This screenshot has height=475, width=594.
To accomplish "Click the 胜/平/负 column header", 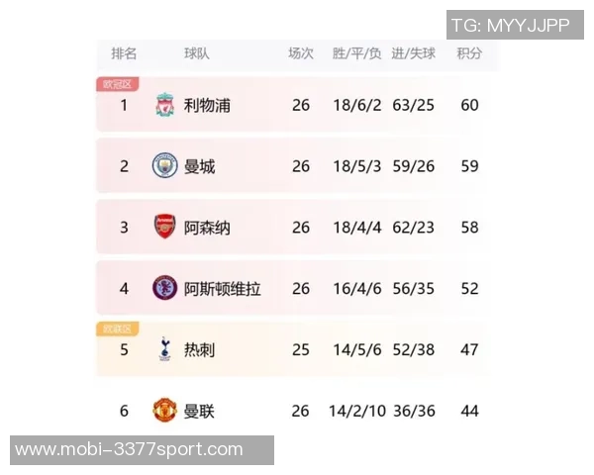I will coord(356,53).
